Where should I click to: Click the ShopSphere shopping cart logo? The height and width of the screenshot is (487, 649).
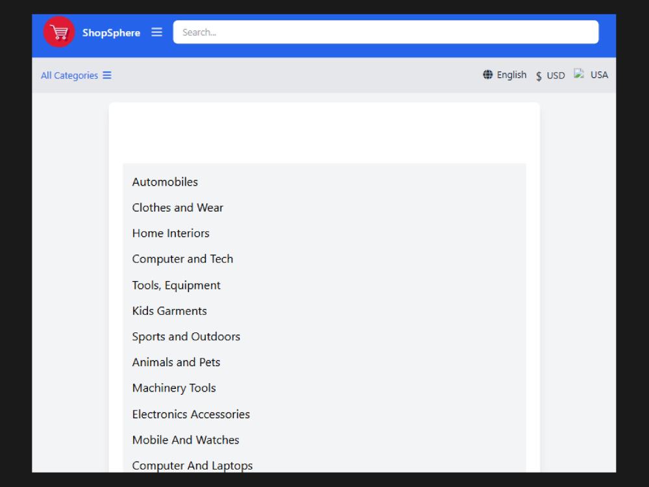[x=59, y=32]
